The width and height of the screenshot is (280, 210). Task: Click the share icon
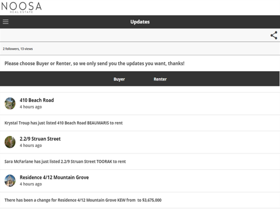pyautogui.click(x=274, y=35)
